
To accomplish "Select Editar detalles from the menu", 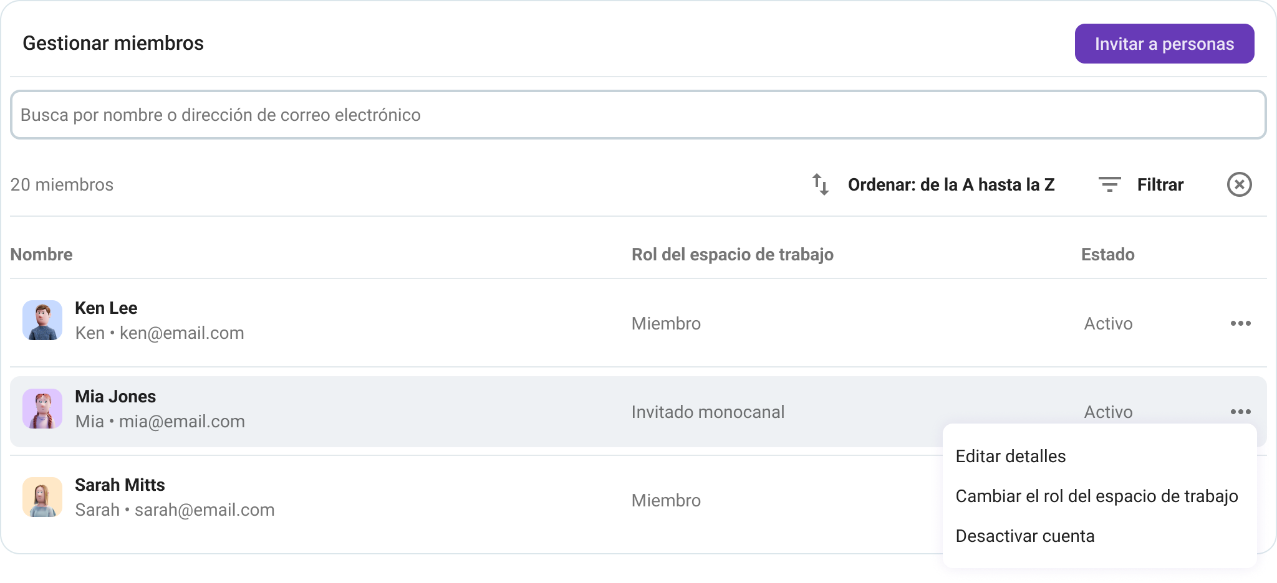I will pos(1010,457).
